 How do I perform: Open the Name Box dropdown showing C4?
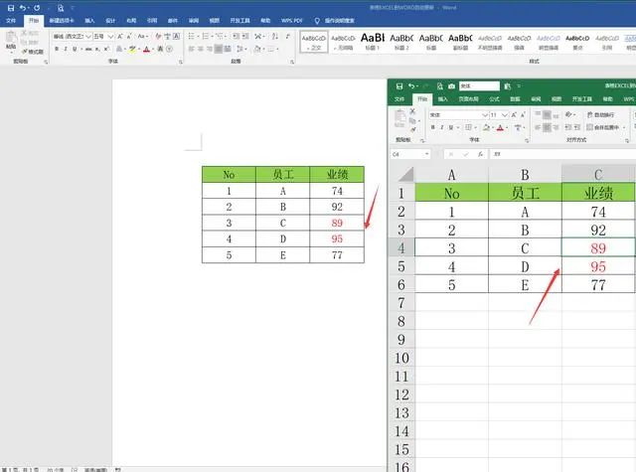click(x=425, y=155)
